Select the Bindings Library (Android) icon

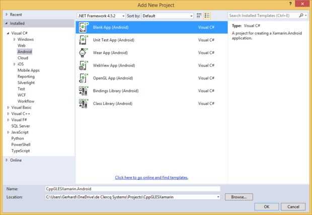pos(84,91)
